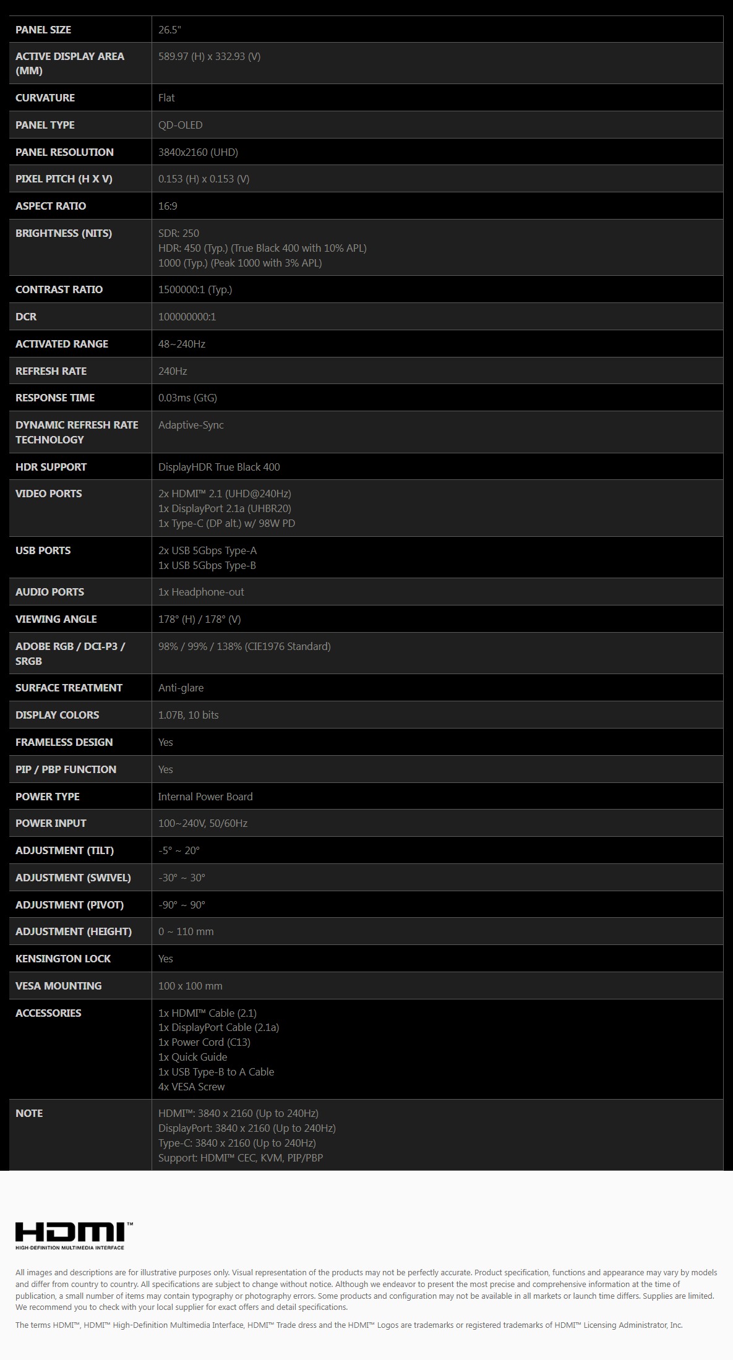Select the USB PORTS label

[43, 550]
